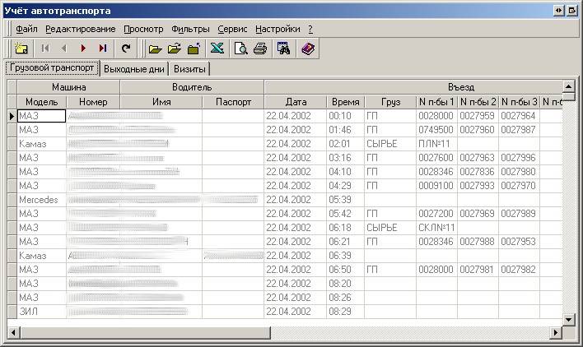Open the first yellow folder icon

(155, 49)
